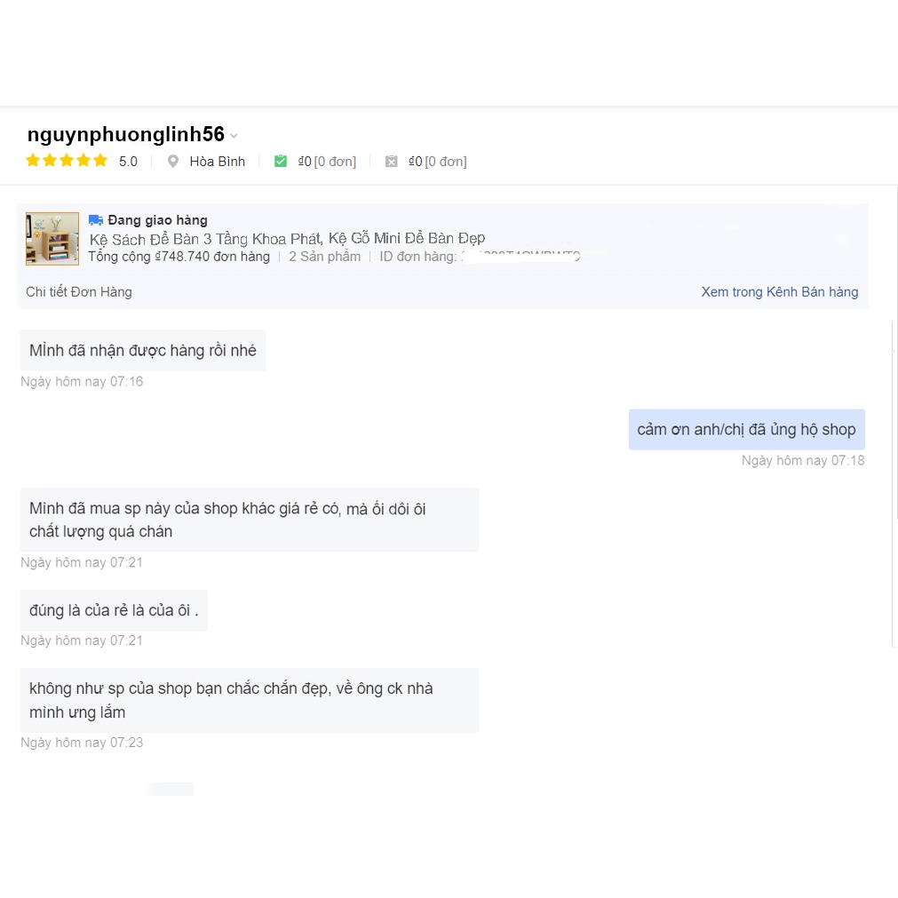
Task: Click the message 'đúng là của rẻ là của ôi'
Action: (114, 610)
